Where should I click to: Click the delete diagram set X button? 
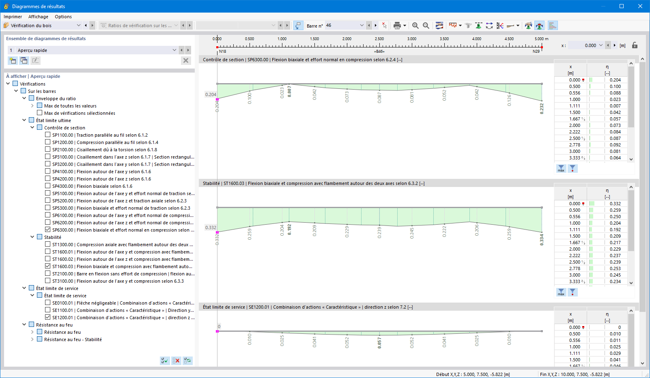click(186, 60)
